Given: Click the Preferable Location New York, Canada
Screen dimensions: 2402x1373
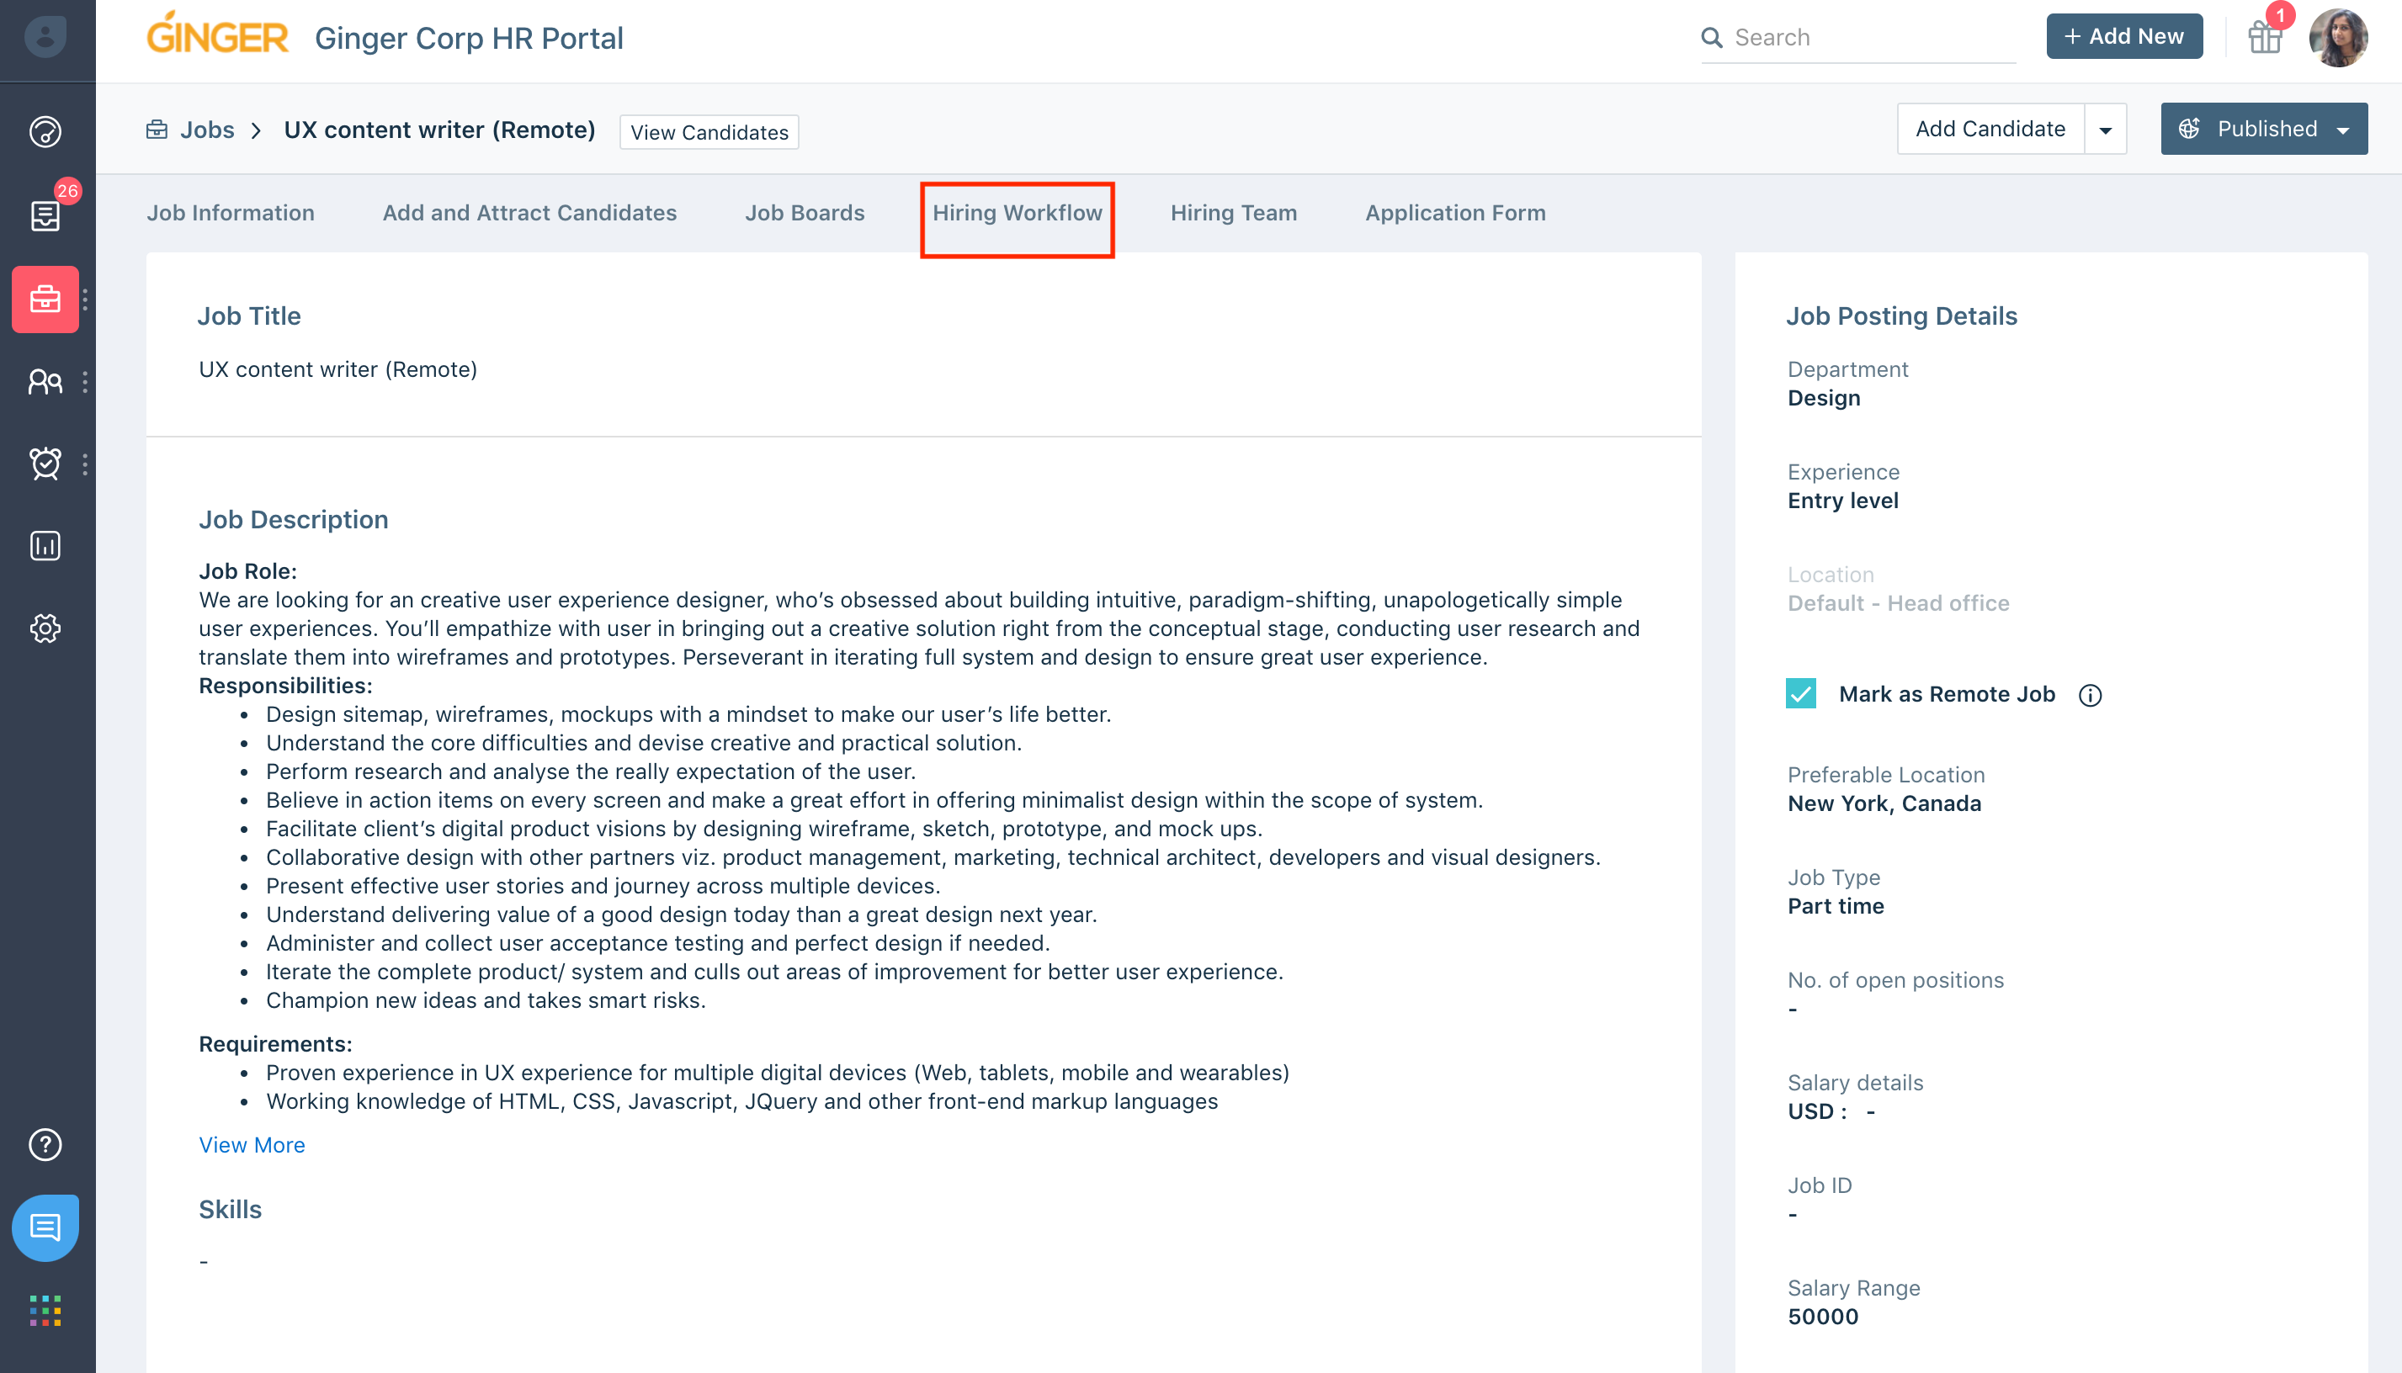Looking at the screenshot, I should click(1884, 804).
